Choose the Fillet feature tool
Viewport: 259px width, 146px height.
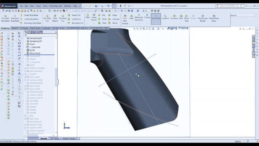point(88,16)
